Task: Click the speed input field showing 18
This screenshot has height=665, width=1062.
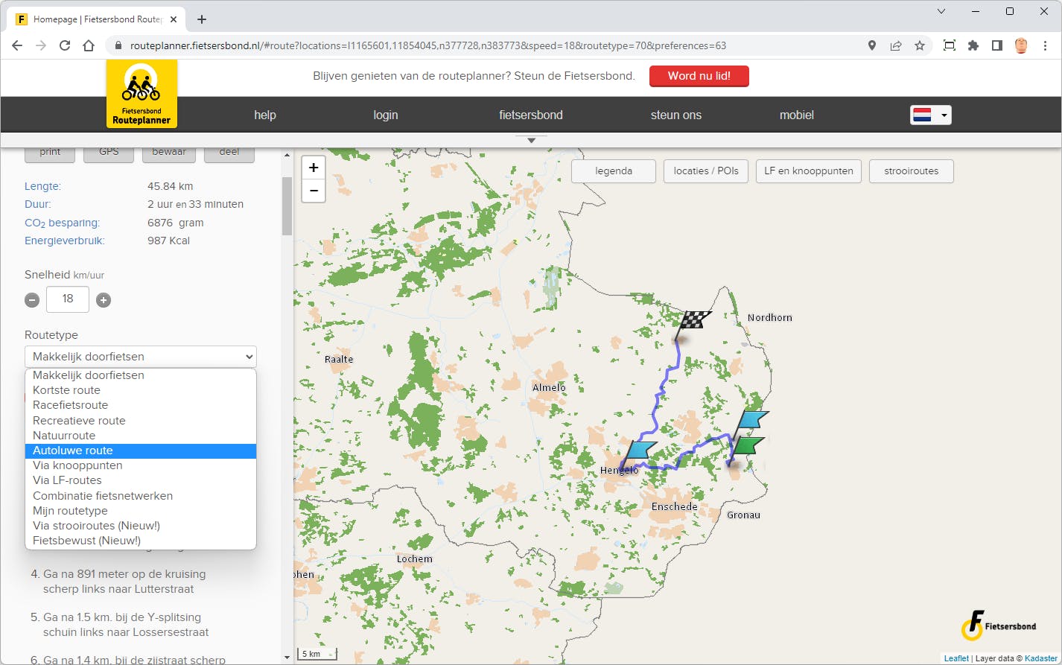Action: [x=68, y=299]
